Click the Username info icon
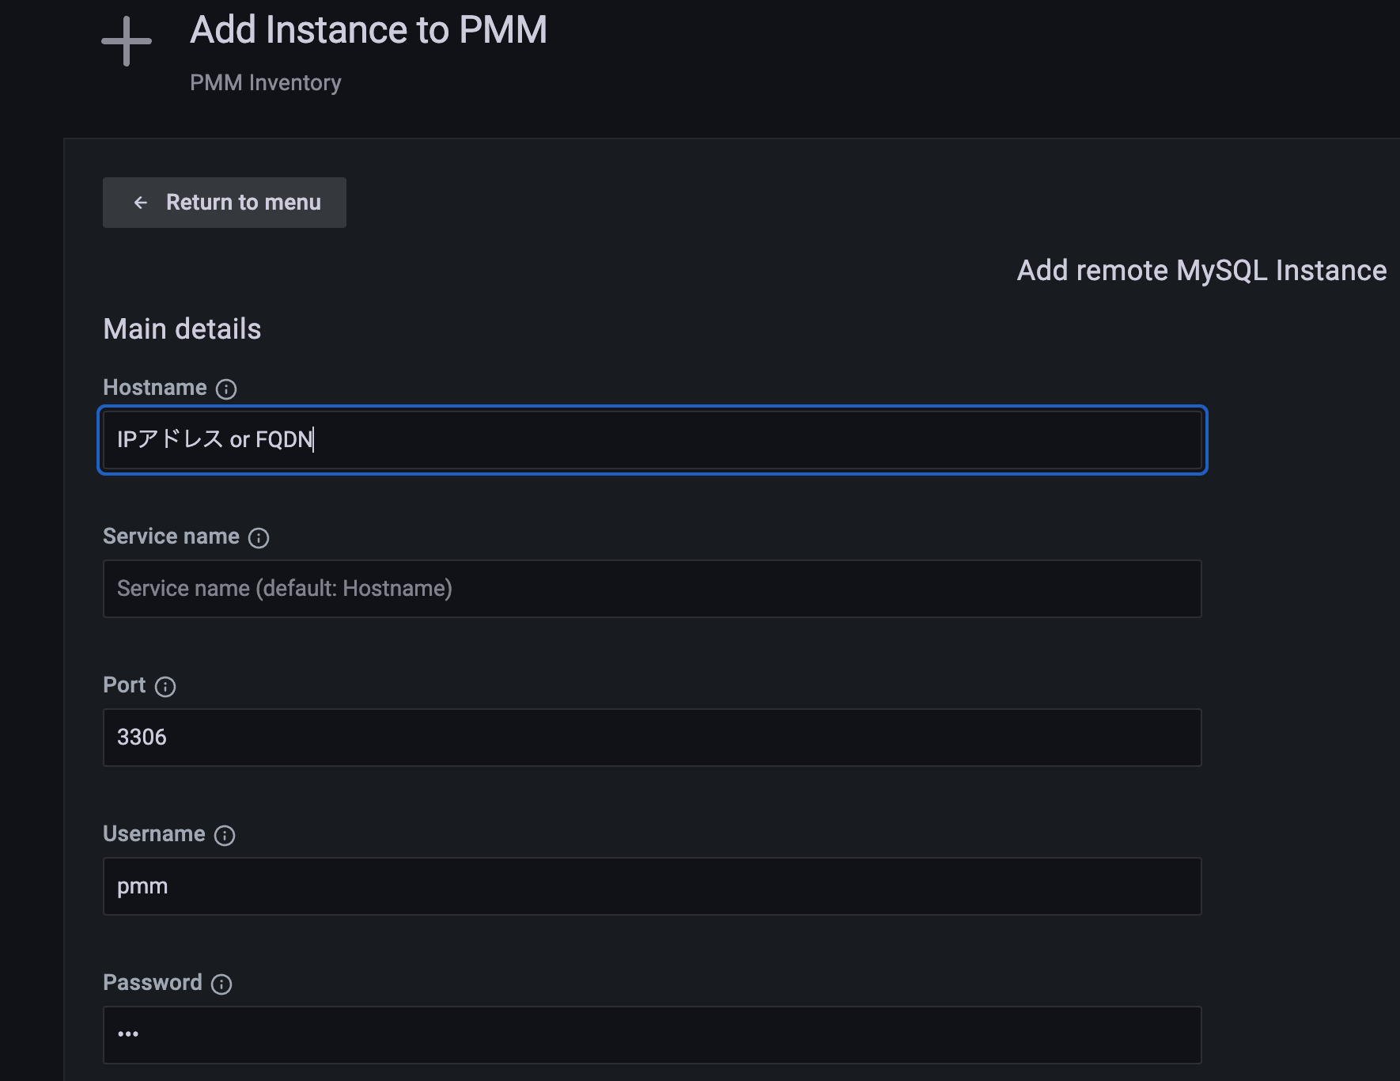This screenshot has width=1400, height=1081. [225, 835]
